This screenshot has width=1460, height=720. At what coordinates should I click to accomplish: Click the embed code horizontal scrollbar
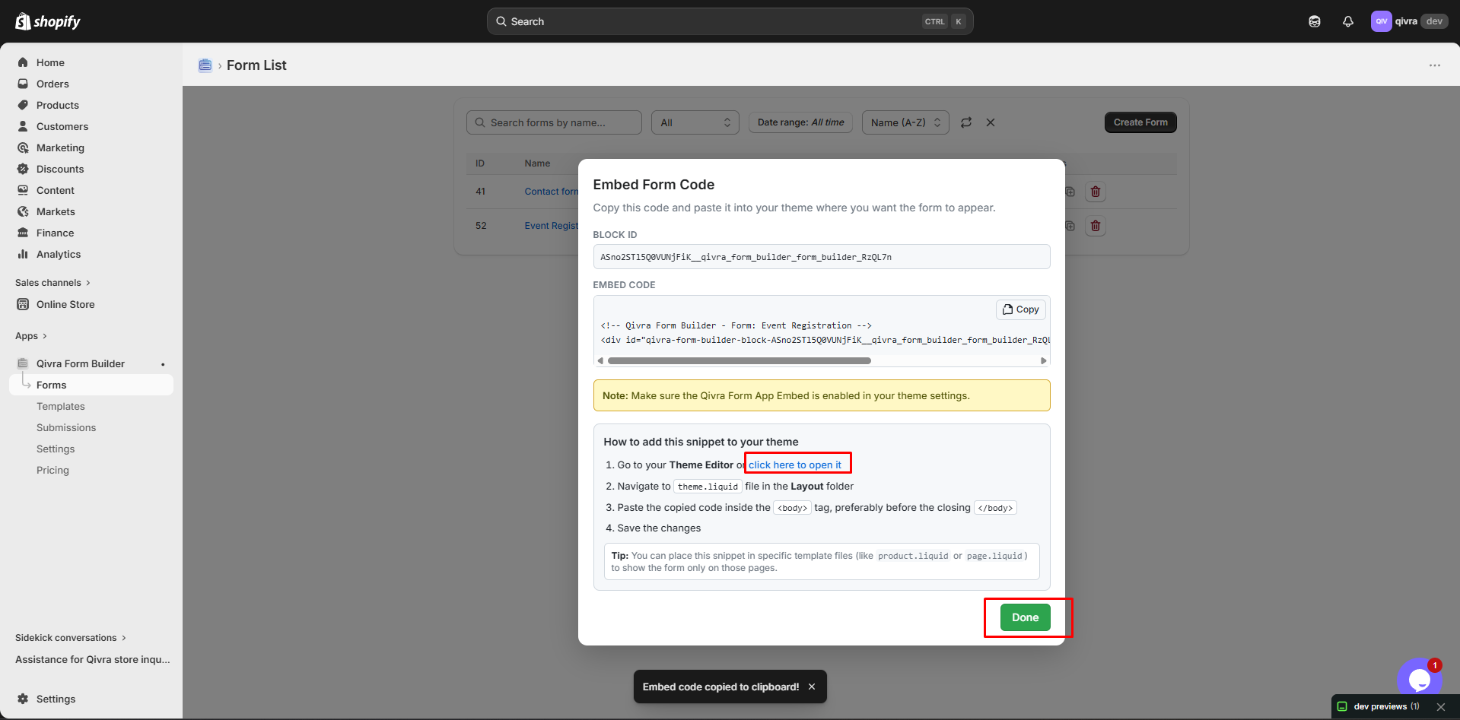(740, 361)
